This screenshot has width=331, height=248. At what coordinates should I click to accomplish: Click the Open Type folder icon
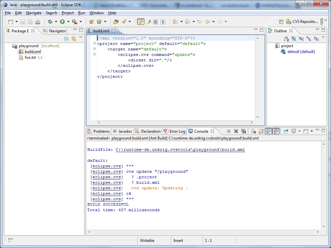click(116, 22)
